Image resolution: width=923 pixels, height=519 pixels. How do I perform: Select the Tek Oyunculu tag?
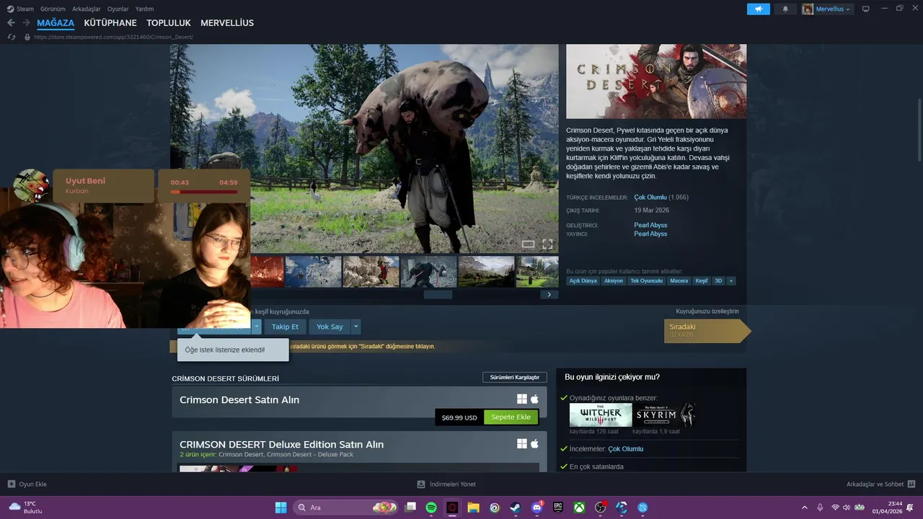coord(646,280)
